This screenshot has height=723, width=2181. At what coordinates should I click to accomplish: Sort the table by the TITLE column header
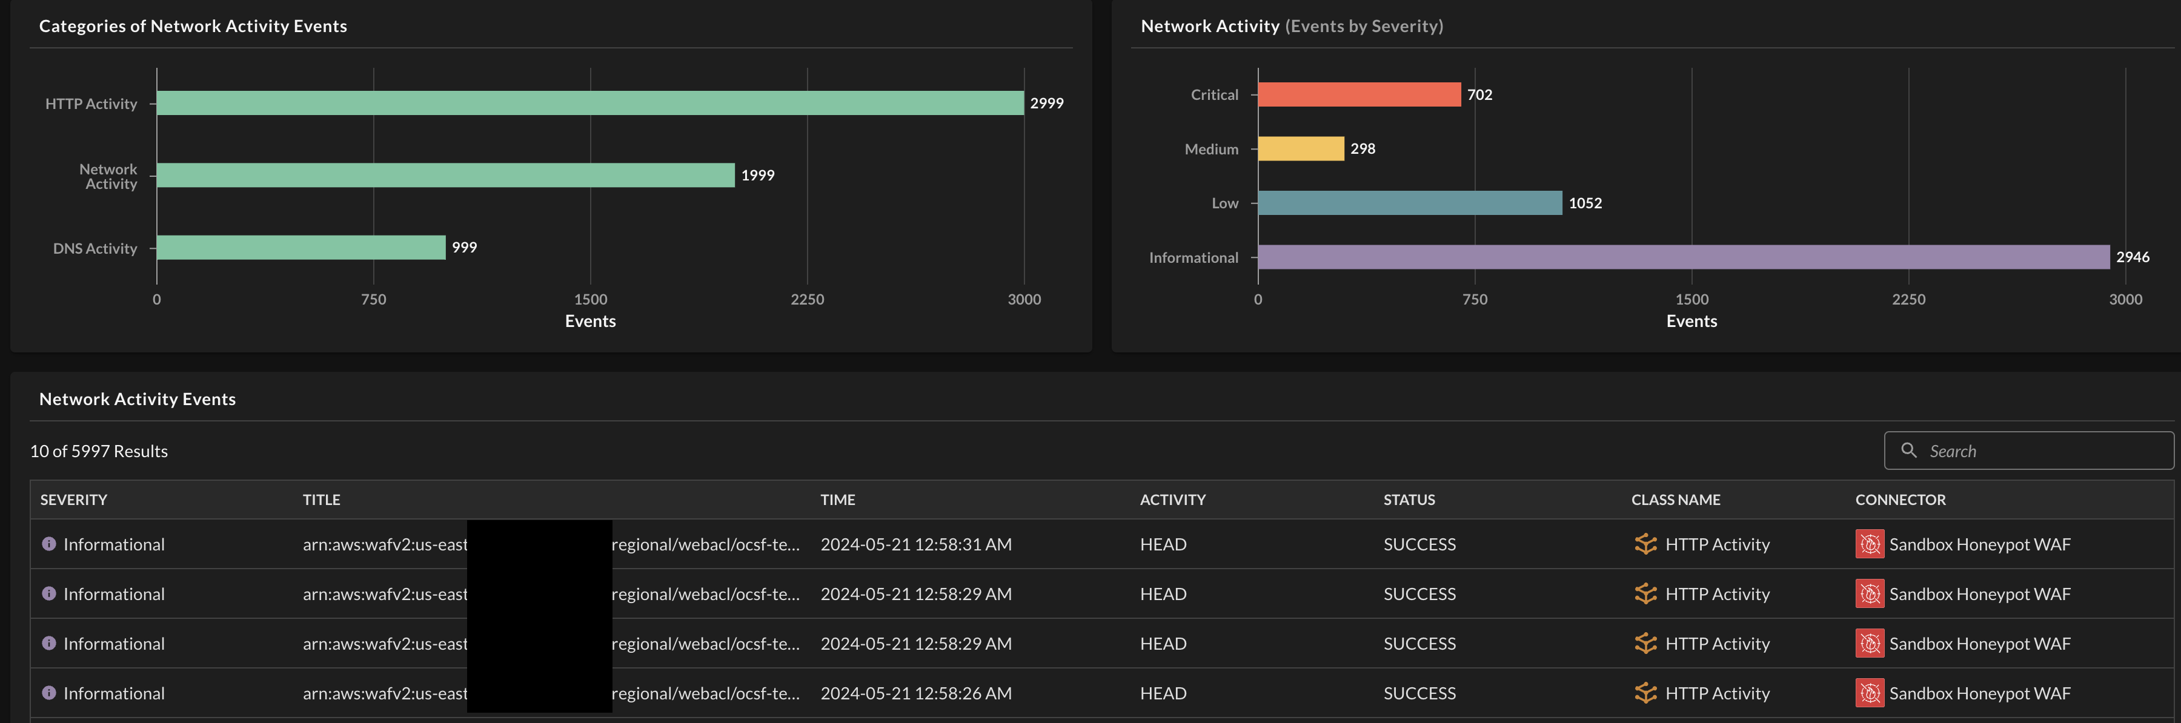click(x=322, y=500)
